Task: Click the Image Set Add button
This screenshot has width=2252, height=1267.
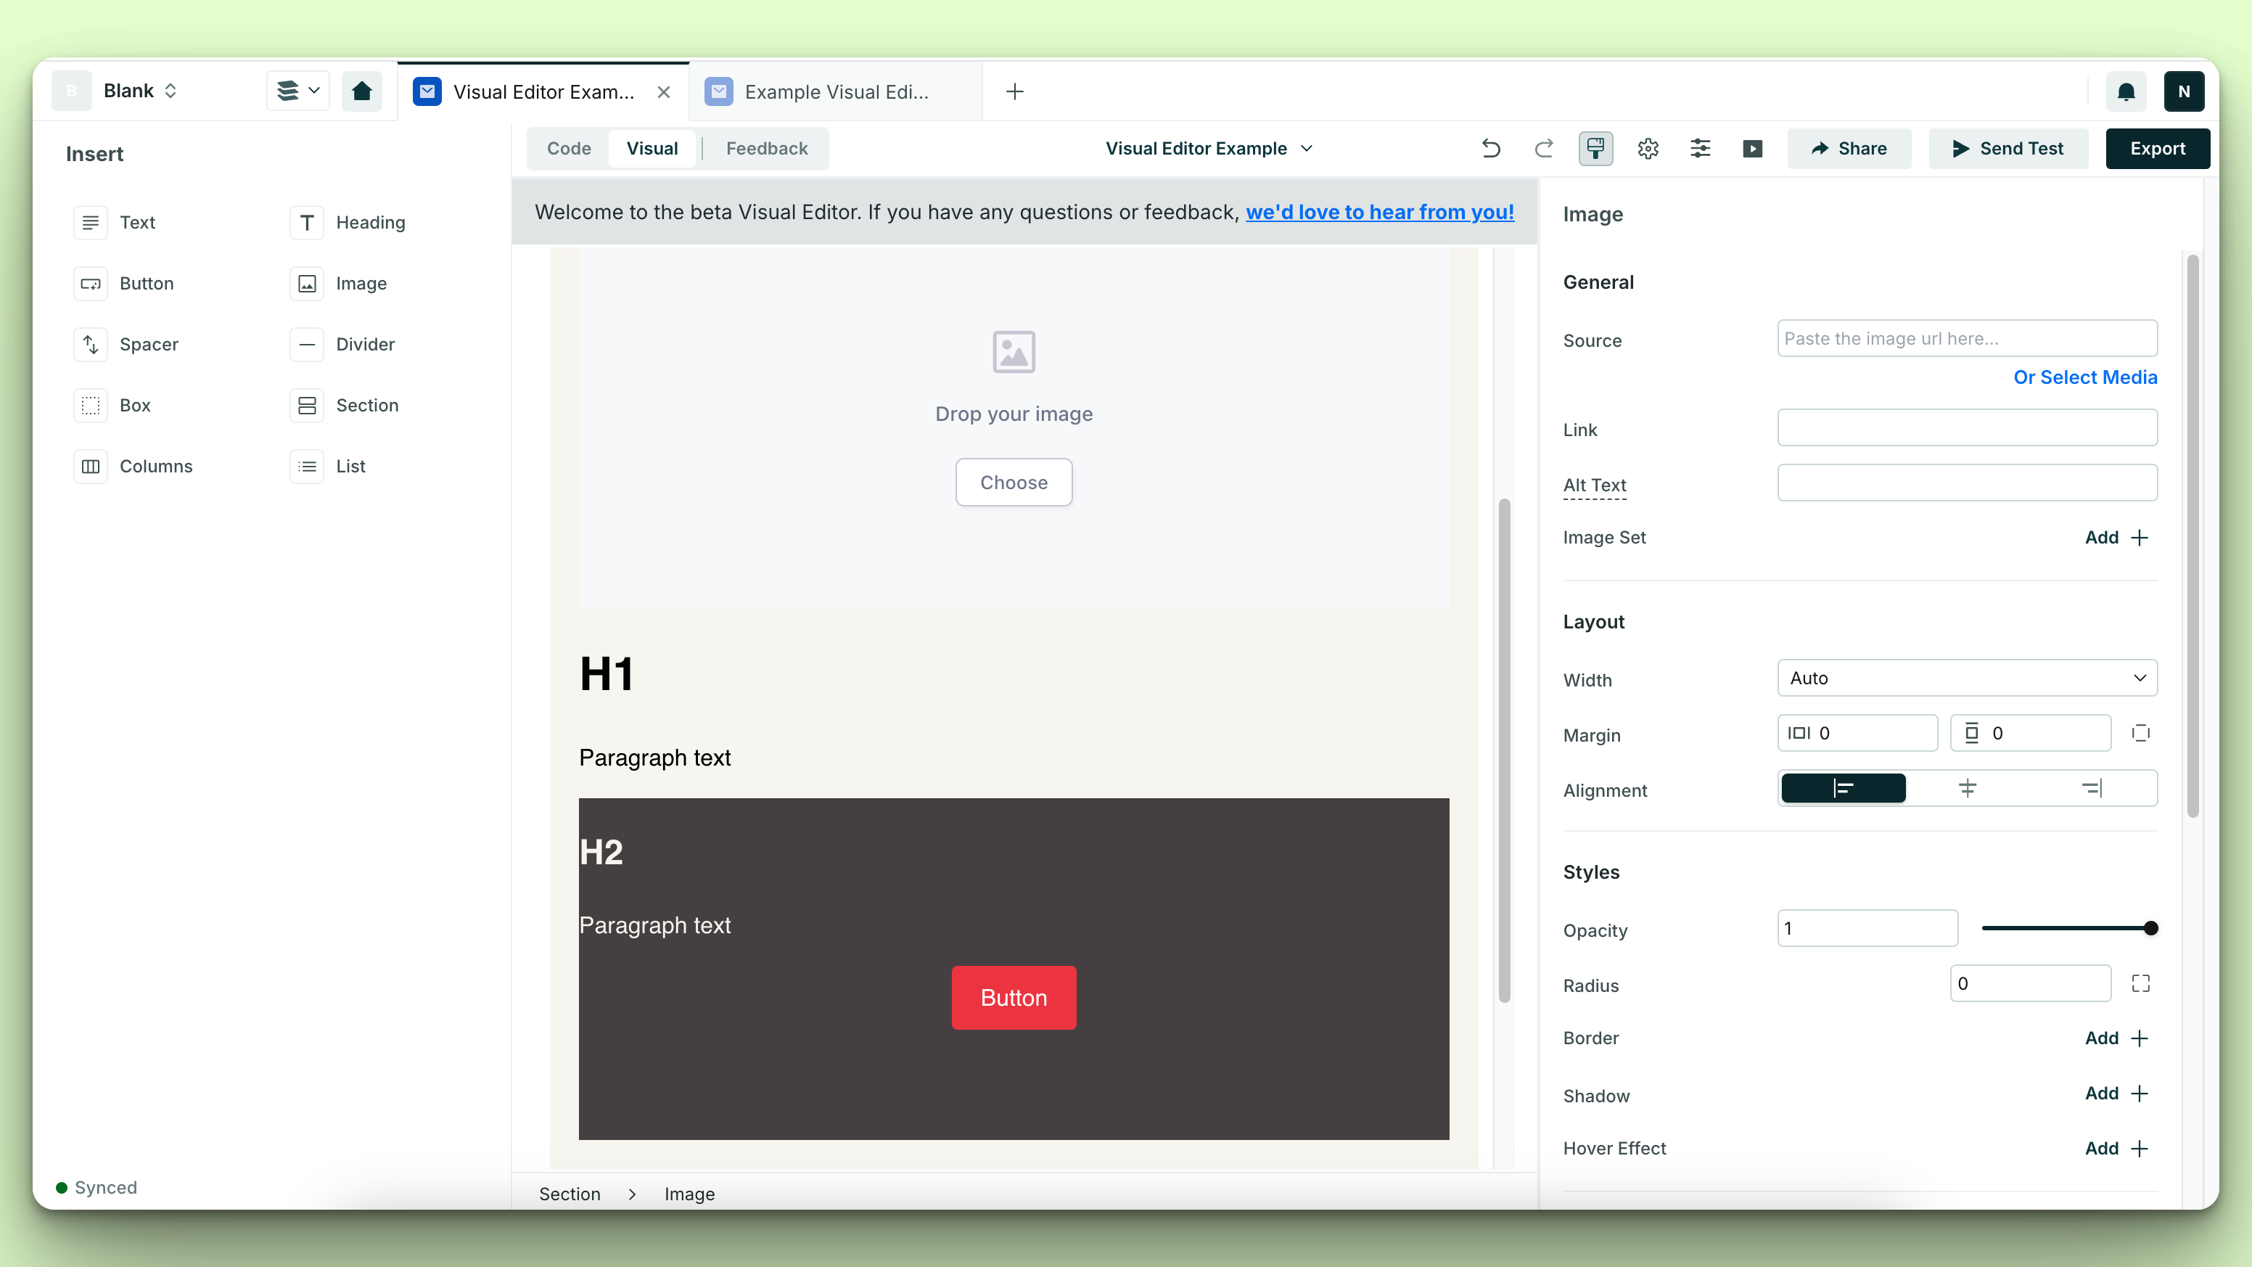Action: click(x=2118, y=537)
